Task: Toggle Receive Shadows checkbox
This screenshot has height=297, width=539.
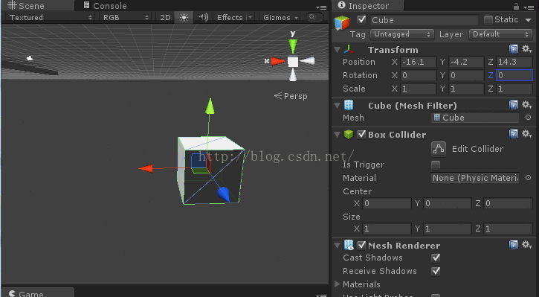Action: 436,271
